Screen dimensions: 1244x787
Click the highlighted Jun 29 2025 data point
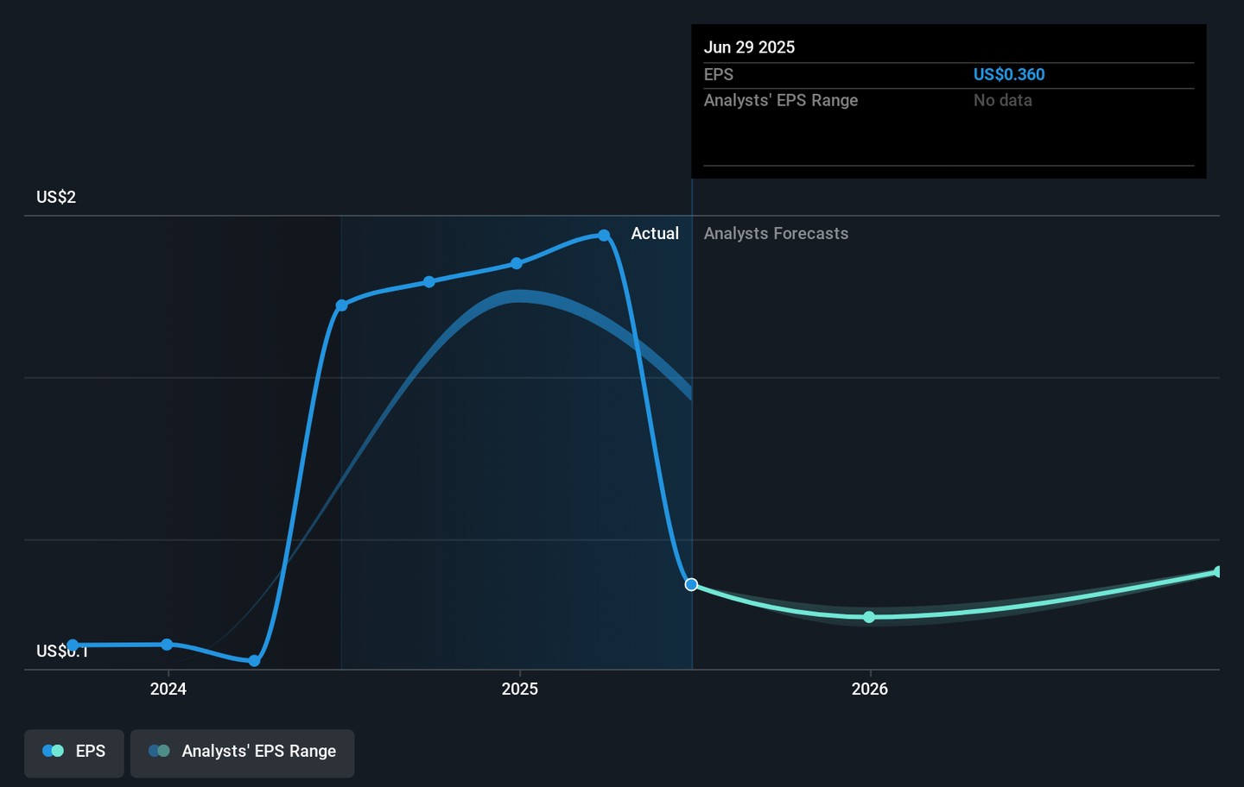point(691,585)
